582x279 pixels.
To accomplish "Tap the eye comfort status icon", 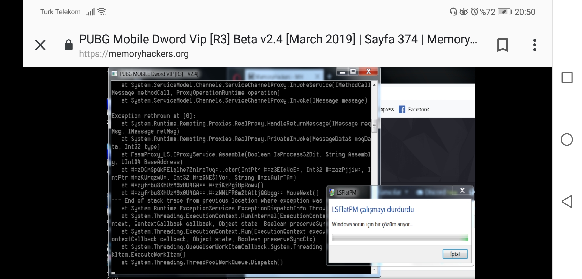I will point(464,12).
